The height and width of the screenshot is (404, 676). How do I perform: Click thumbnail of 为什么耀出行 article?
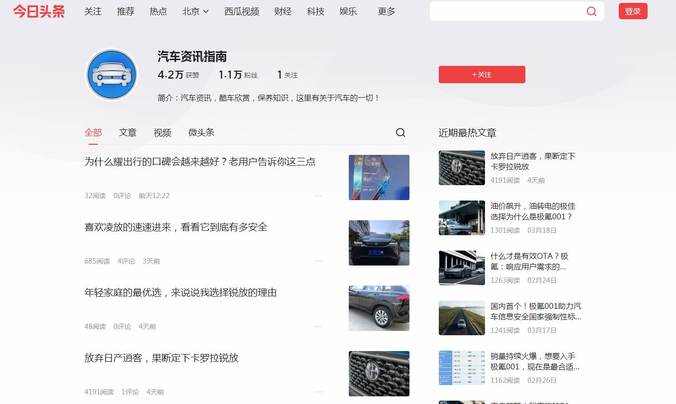pyautogui.click(x=379, y=177)
